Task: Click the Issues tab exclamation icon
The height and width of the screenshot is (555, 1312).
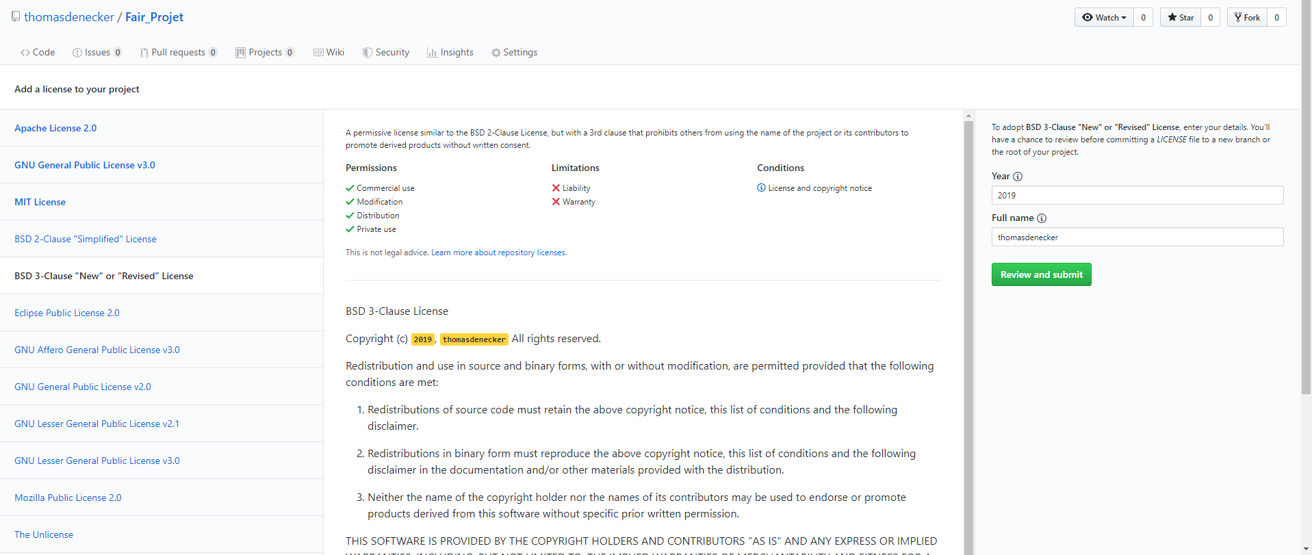Action: [77, 53]
